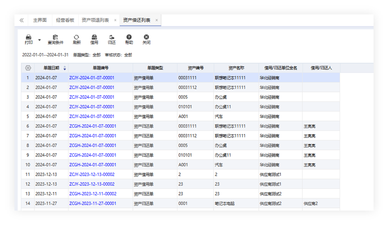Switch to the 主界面 tab

click(40, 20)
